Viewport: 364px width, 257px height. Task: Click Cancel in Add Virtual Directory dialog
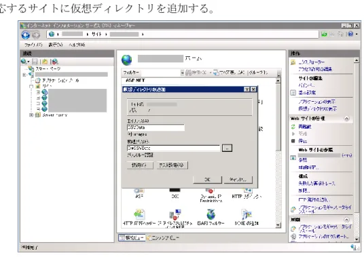238,180
